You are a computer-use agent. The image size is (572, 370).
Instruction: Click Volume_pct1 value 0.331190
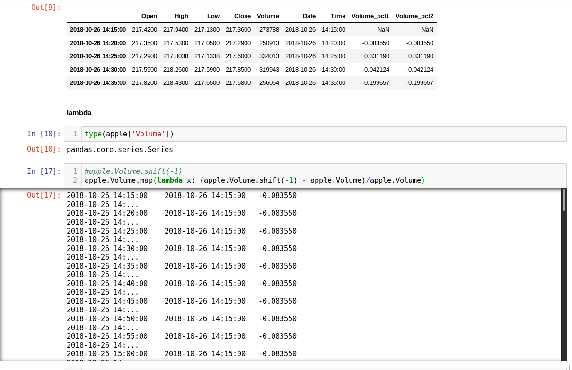coord(377,56)
